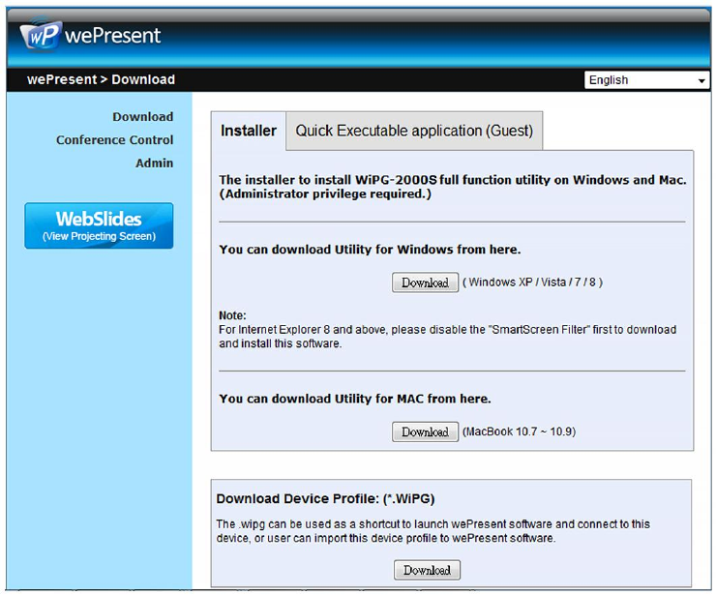Click '(Administrator privilege required.)' text
The height and width of the screenshot is (595, 716).
[x=325, y=194]
